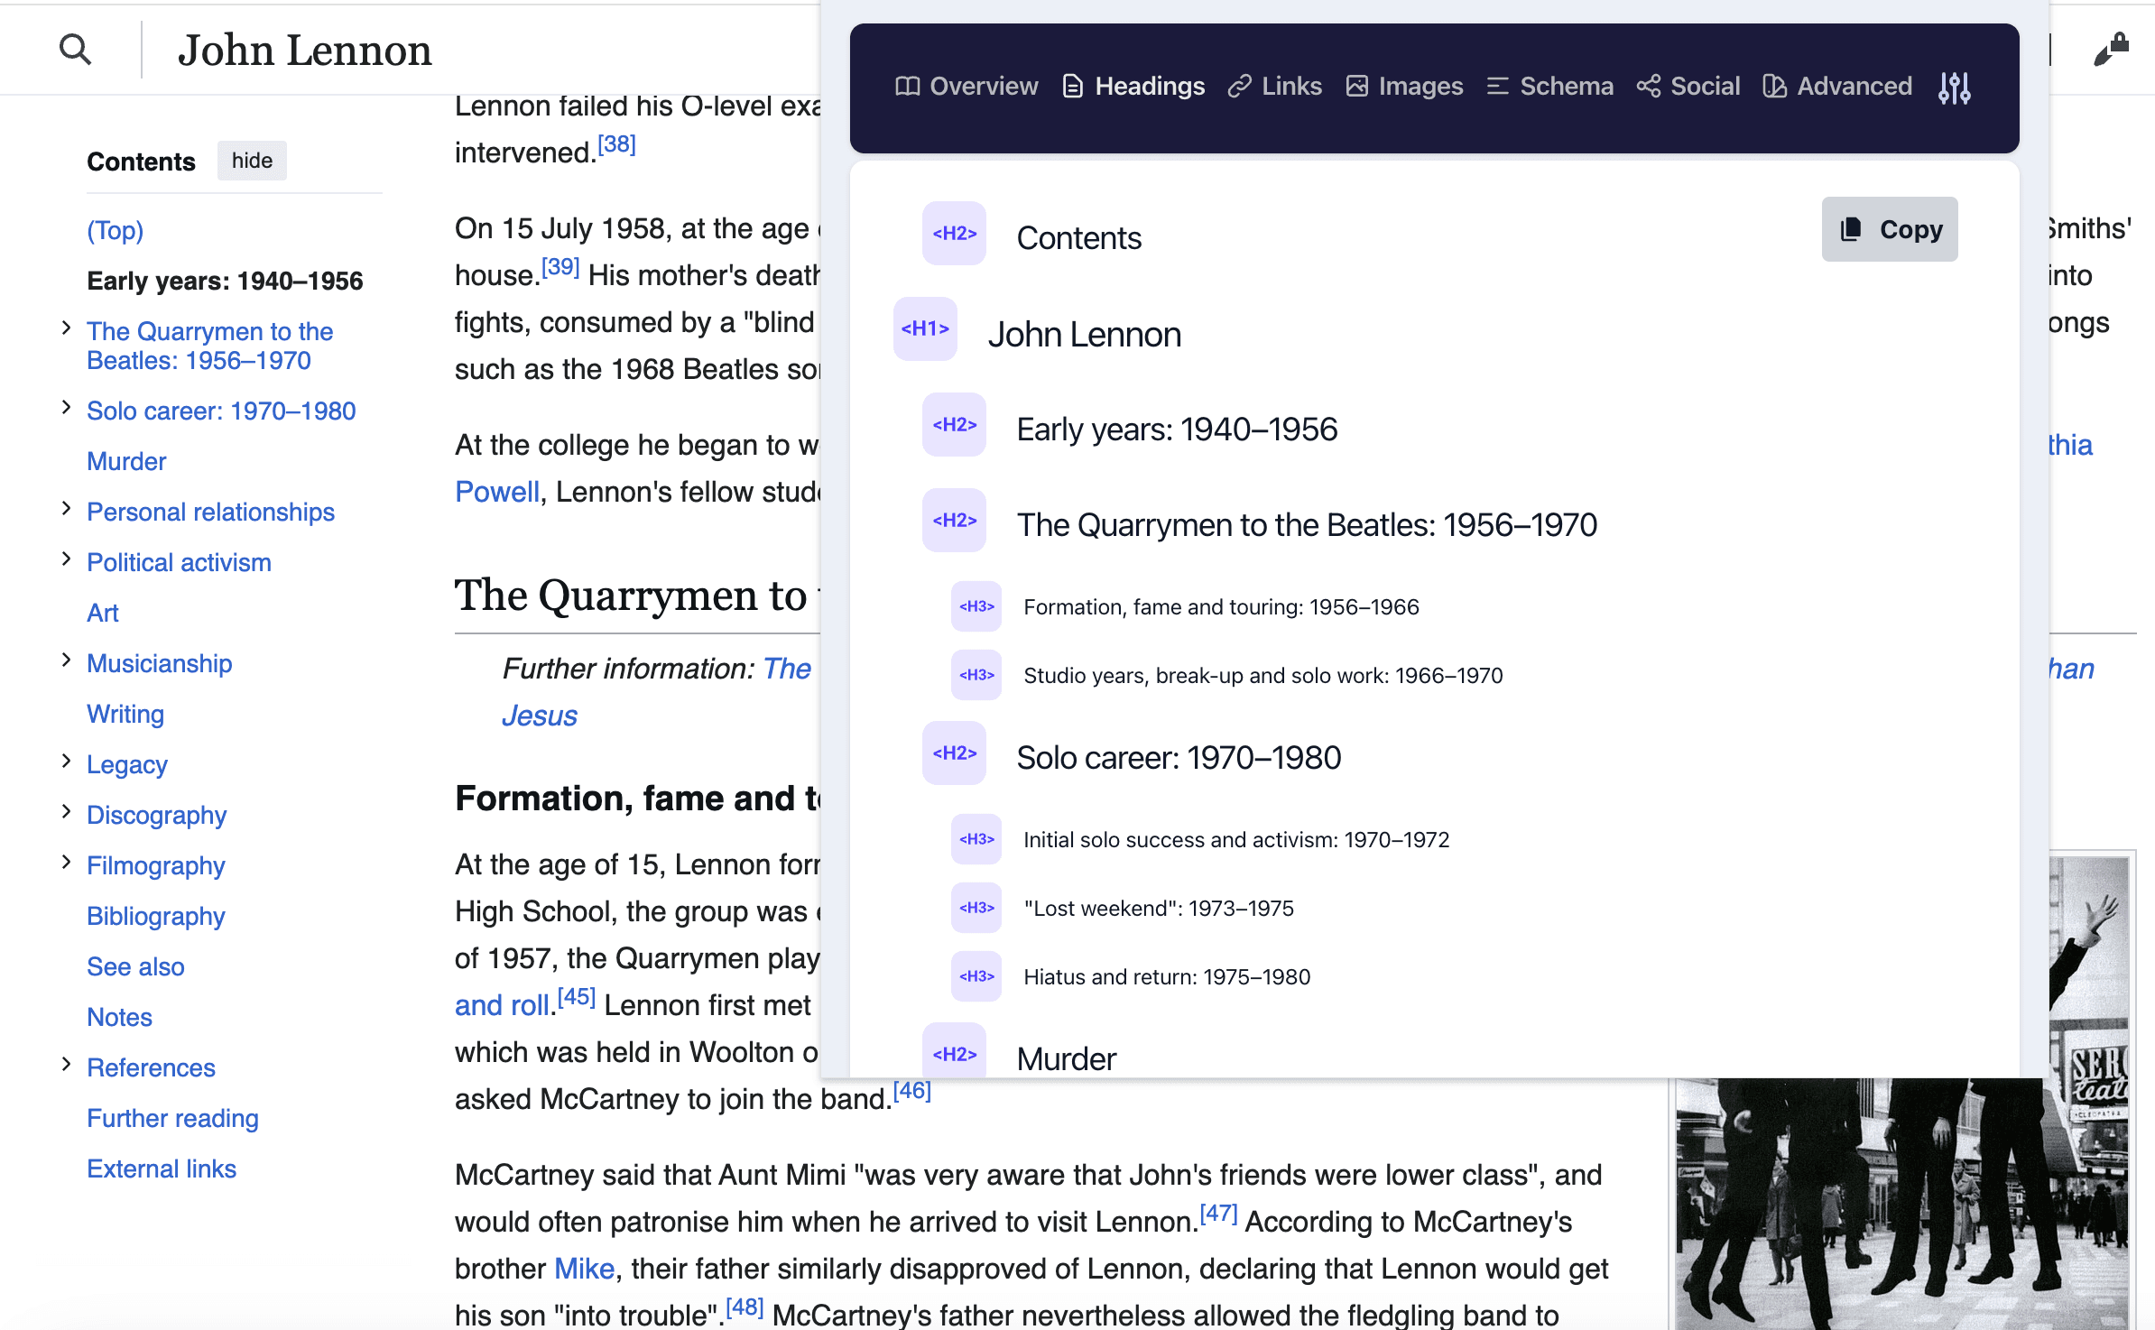The height and width of the screenshot is (1330, 2155).
Task: Click the H3 badge beside Formation, fame and touring
Action: point(976,606)
